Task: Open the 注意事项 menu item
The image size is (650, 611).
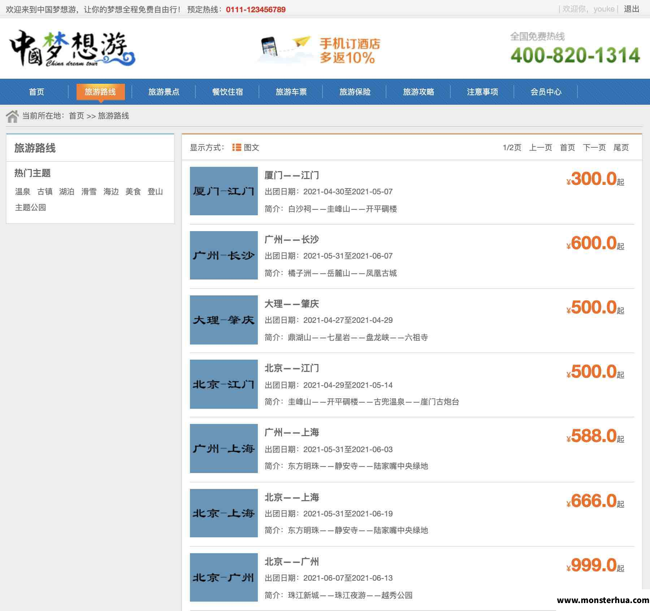Action: pos(482,92)
